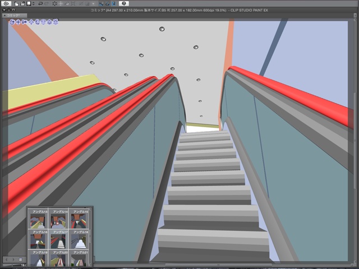Viewport: 359px width, 269px height.
Task: Click the Open file folder icon
Action: tap(22, 4)
